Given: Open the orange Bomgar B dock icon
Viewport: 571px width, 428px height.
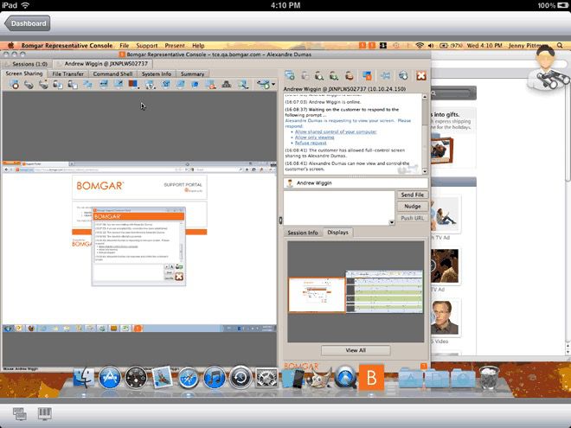Looking at the screenshot, I should pyautogui.click(x=371, y=377).
